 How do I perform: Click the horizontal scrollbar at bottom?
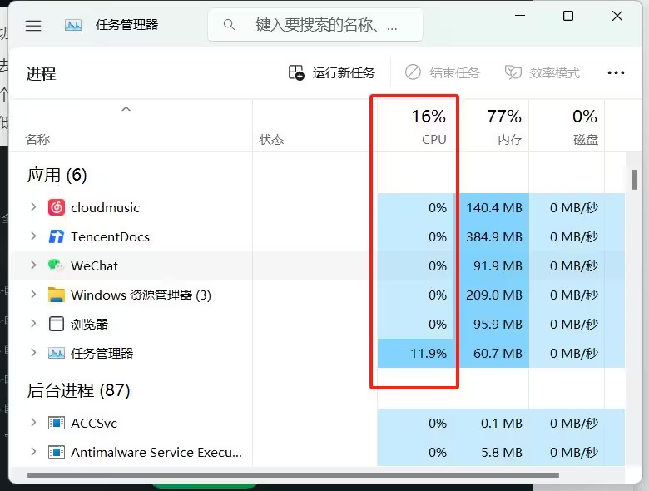click(x=293, y=475)
